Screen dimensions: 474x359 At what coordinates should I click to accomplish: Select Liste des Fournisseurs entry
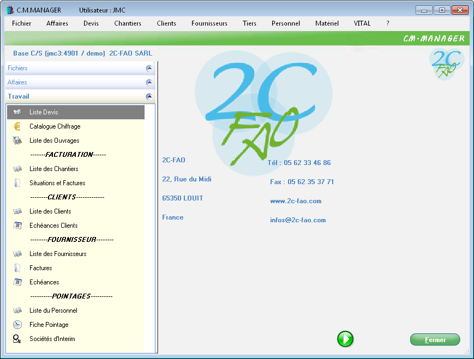coord(76,254)
